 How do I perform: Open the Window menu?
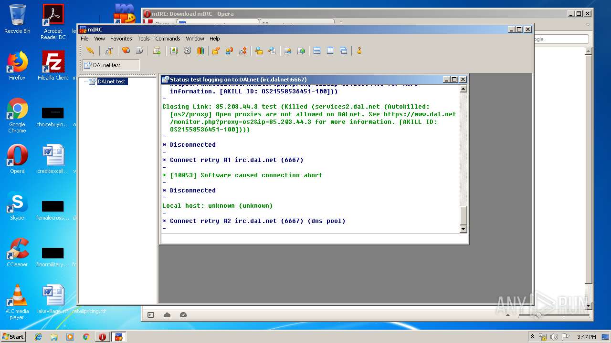(x=195, y=39)
